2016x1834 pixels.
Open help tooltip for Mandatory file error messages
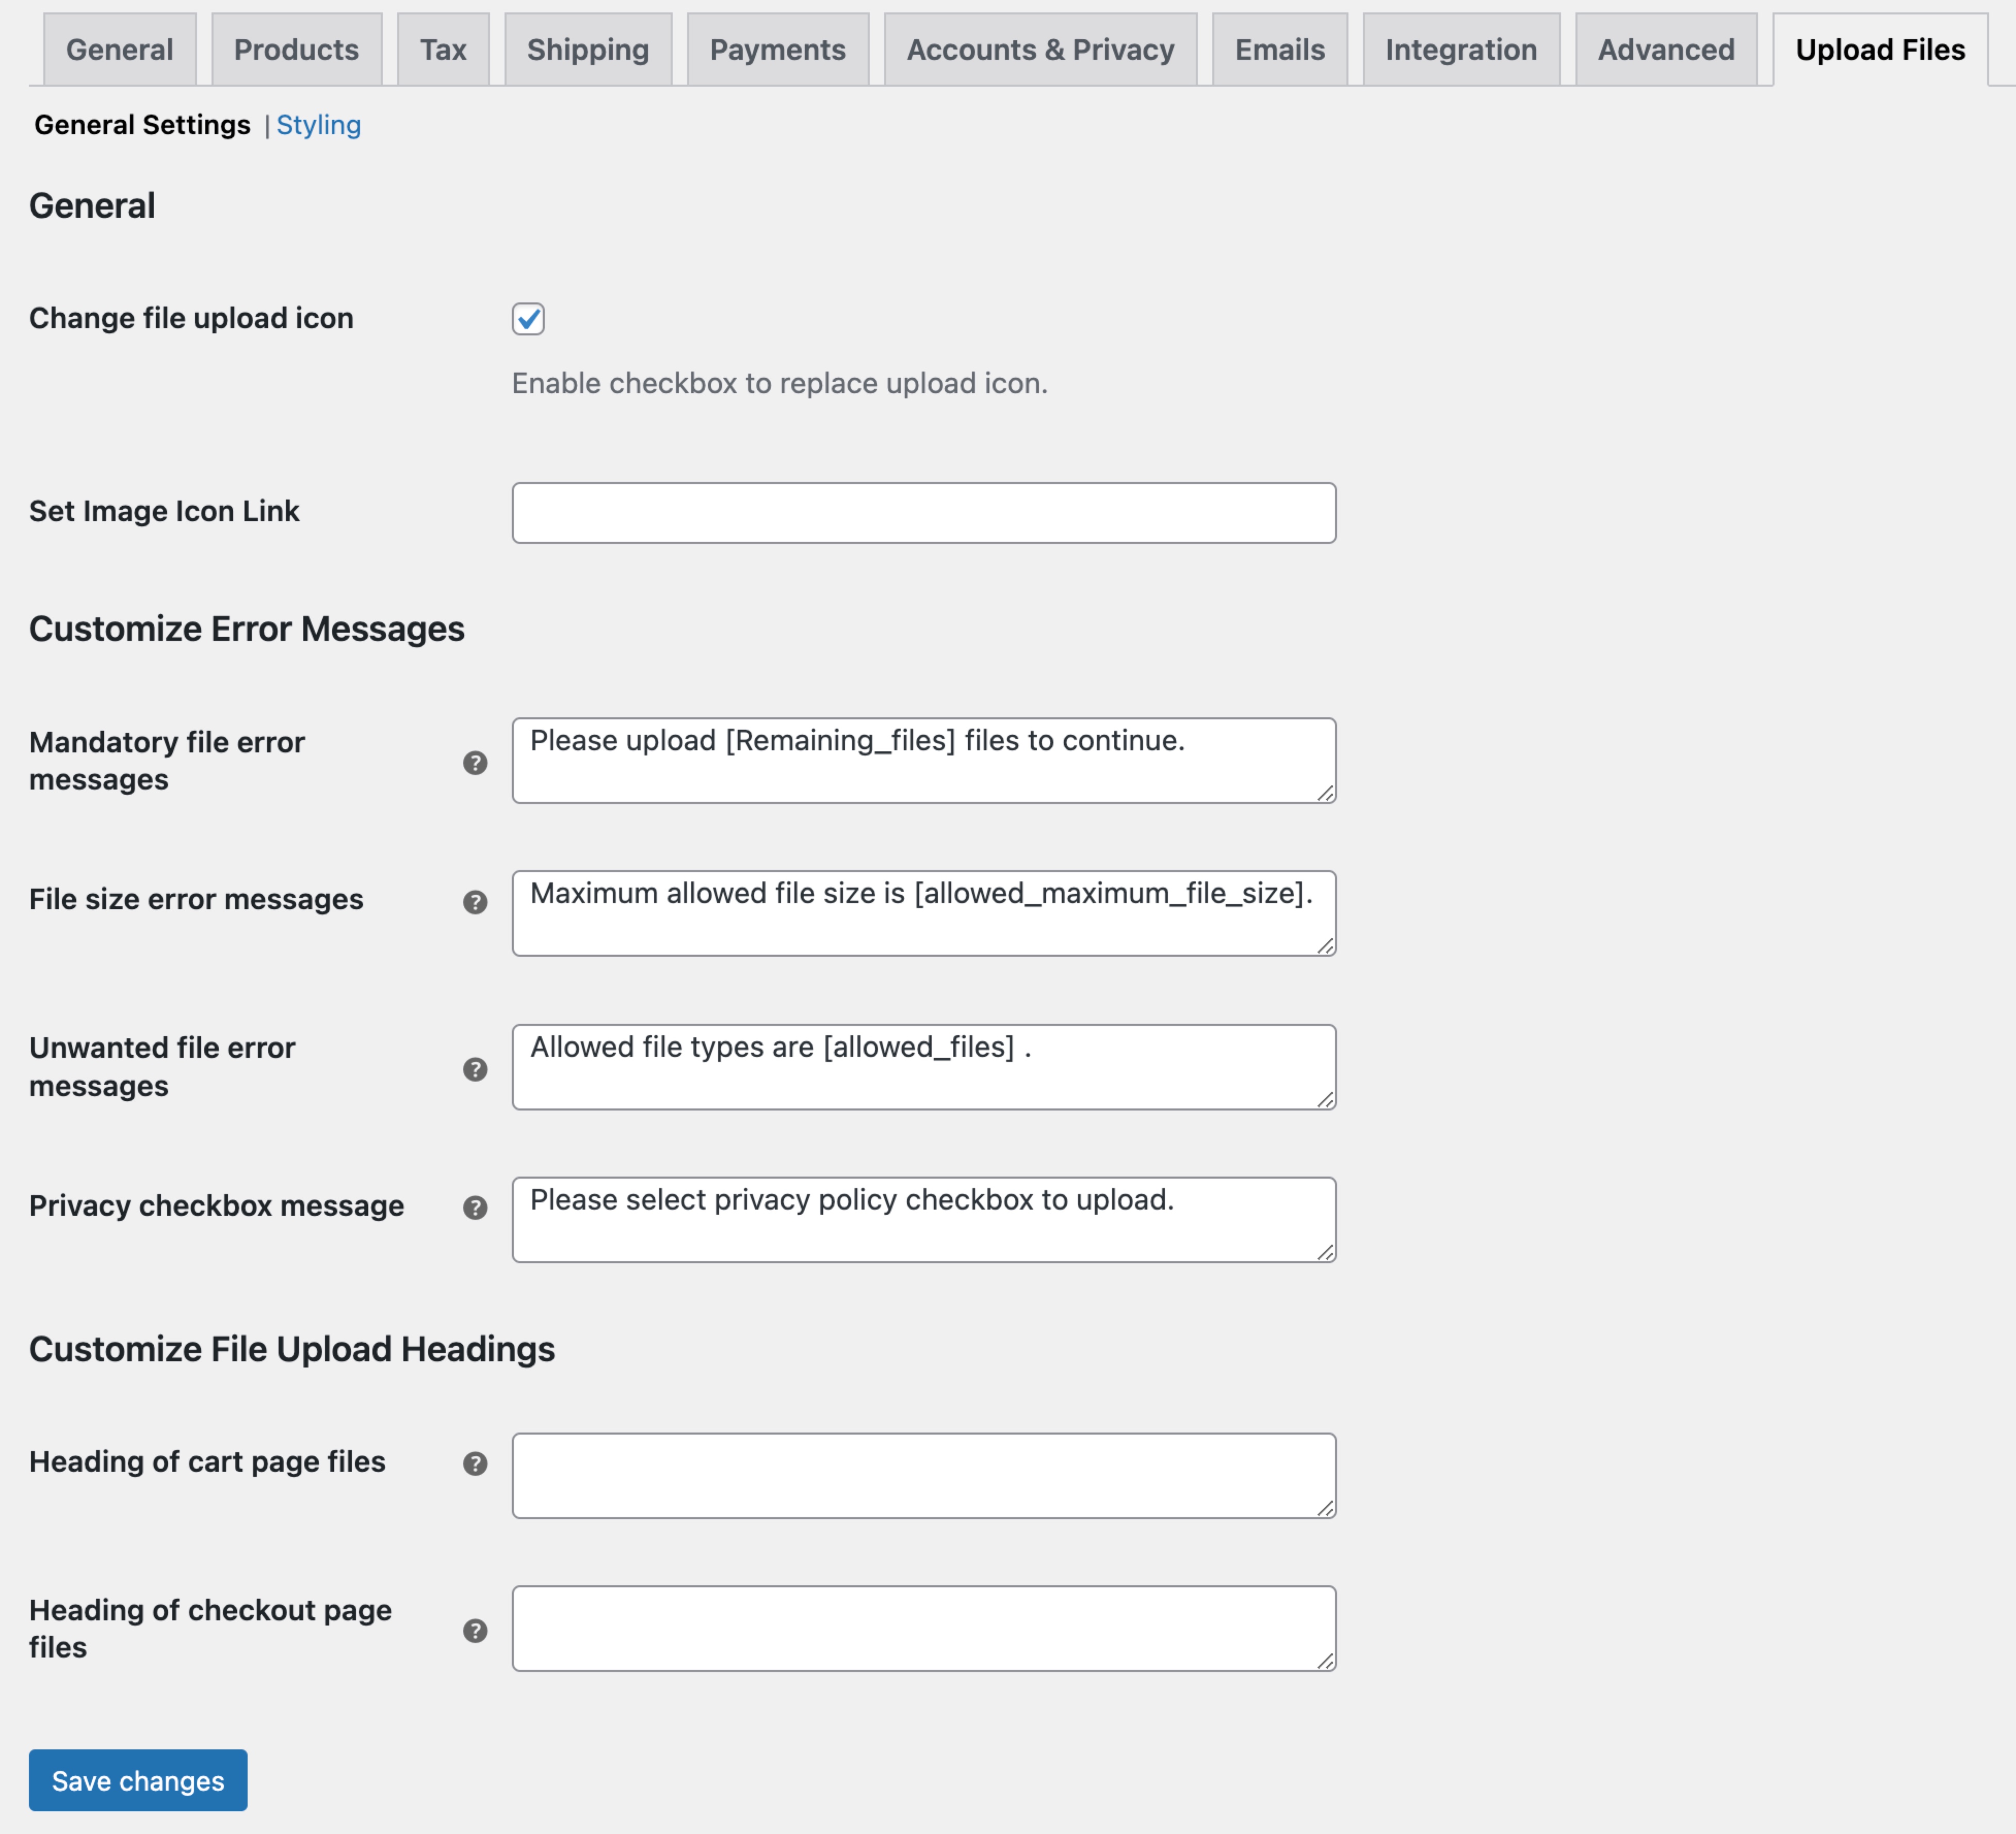(x=477, y=762)
